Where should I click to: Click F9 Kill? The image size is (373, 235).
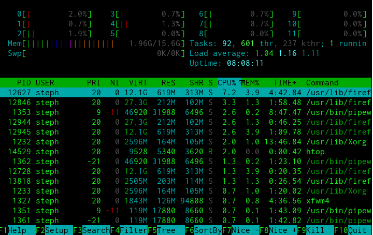pos(315,230)
